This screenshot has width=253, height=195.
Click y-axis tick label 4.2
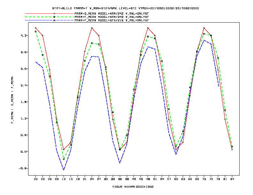click(23, 36)
